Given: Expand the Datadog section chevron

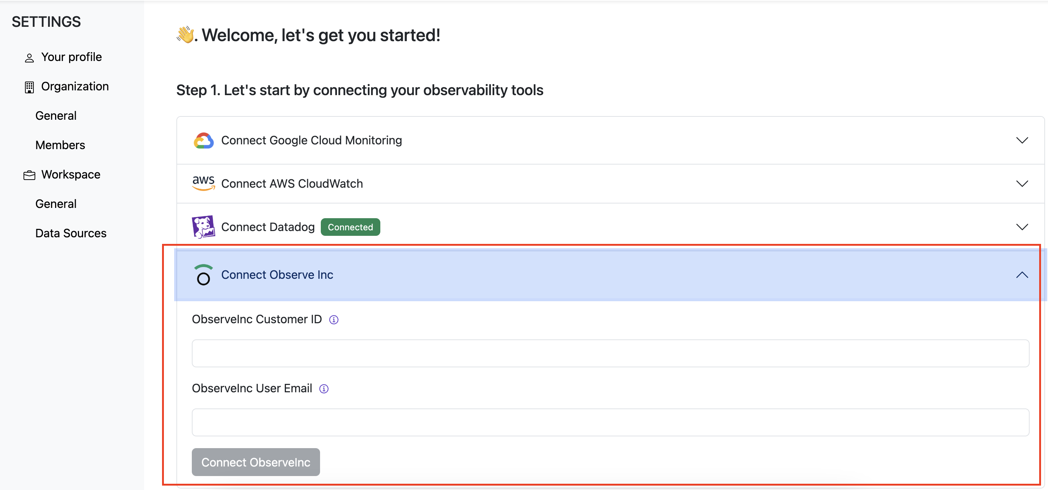Looking at the screenshot, I should [x=1022, y=227].
